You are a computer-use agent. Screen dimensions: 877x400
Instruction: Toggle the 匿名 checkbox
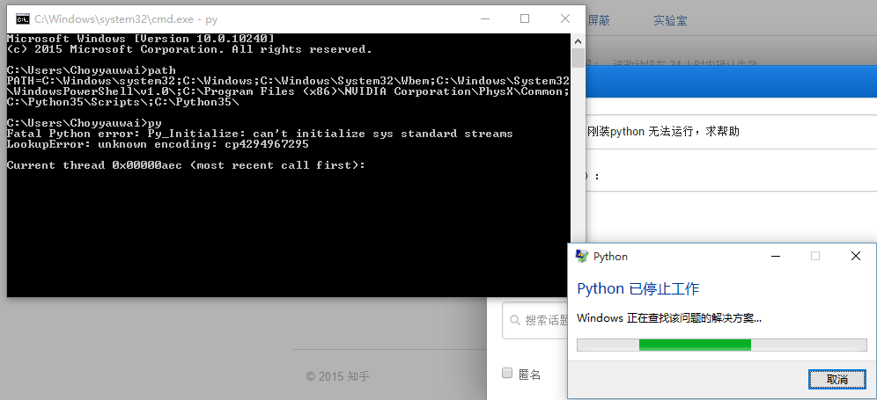pos(507,373)
